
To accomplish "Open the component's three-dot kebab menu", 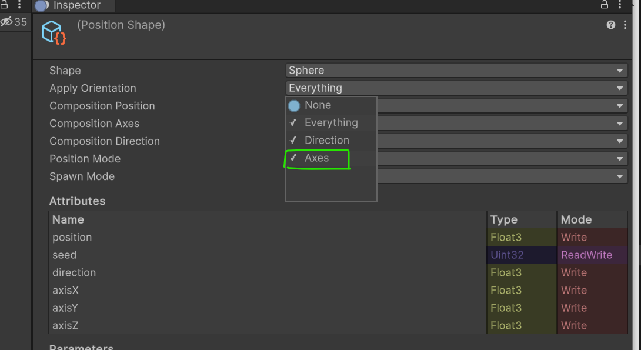I will click(x=625, y=25).
